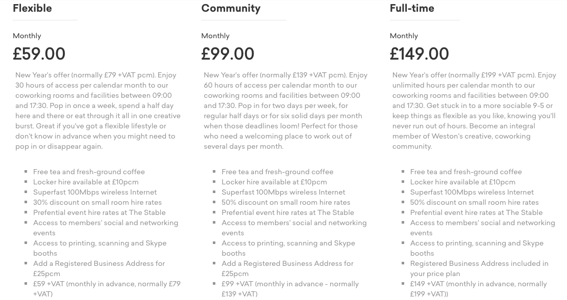
Task: Click the Monthly label under Flexible
Action: tap(27, 36)
